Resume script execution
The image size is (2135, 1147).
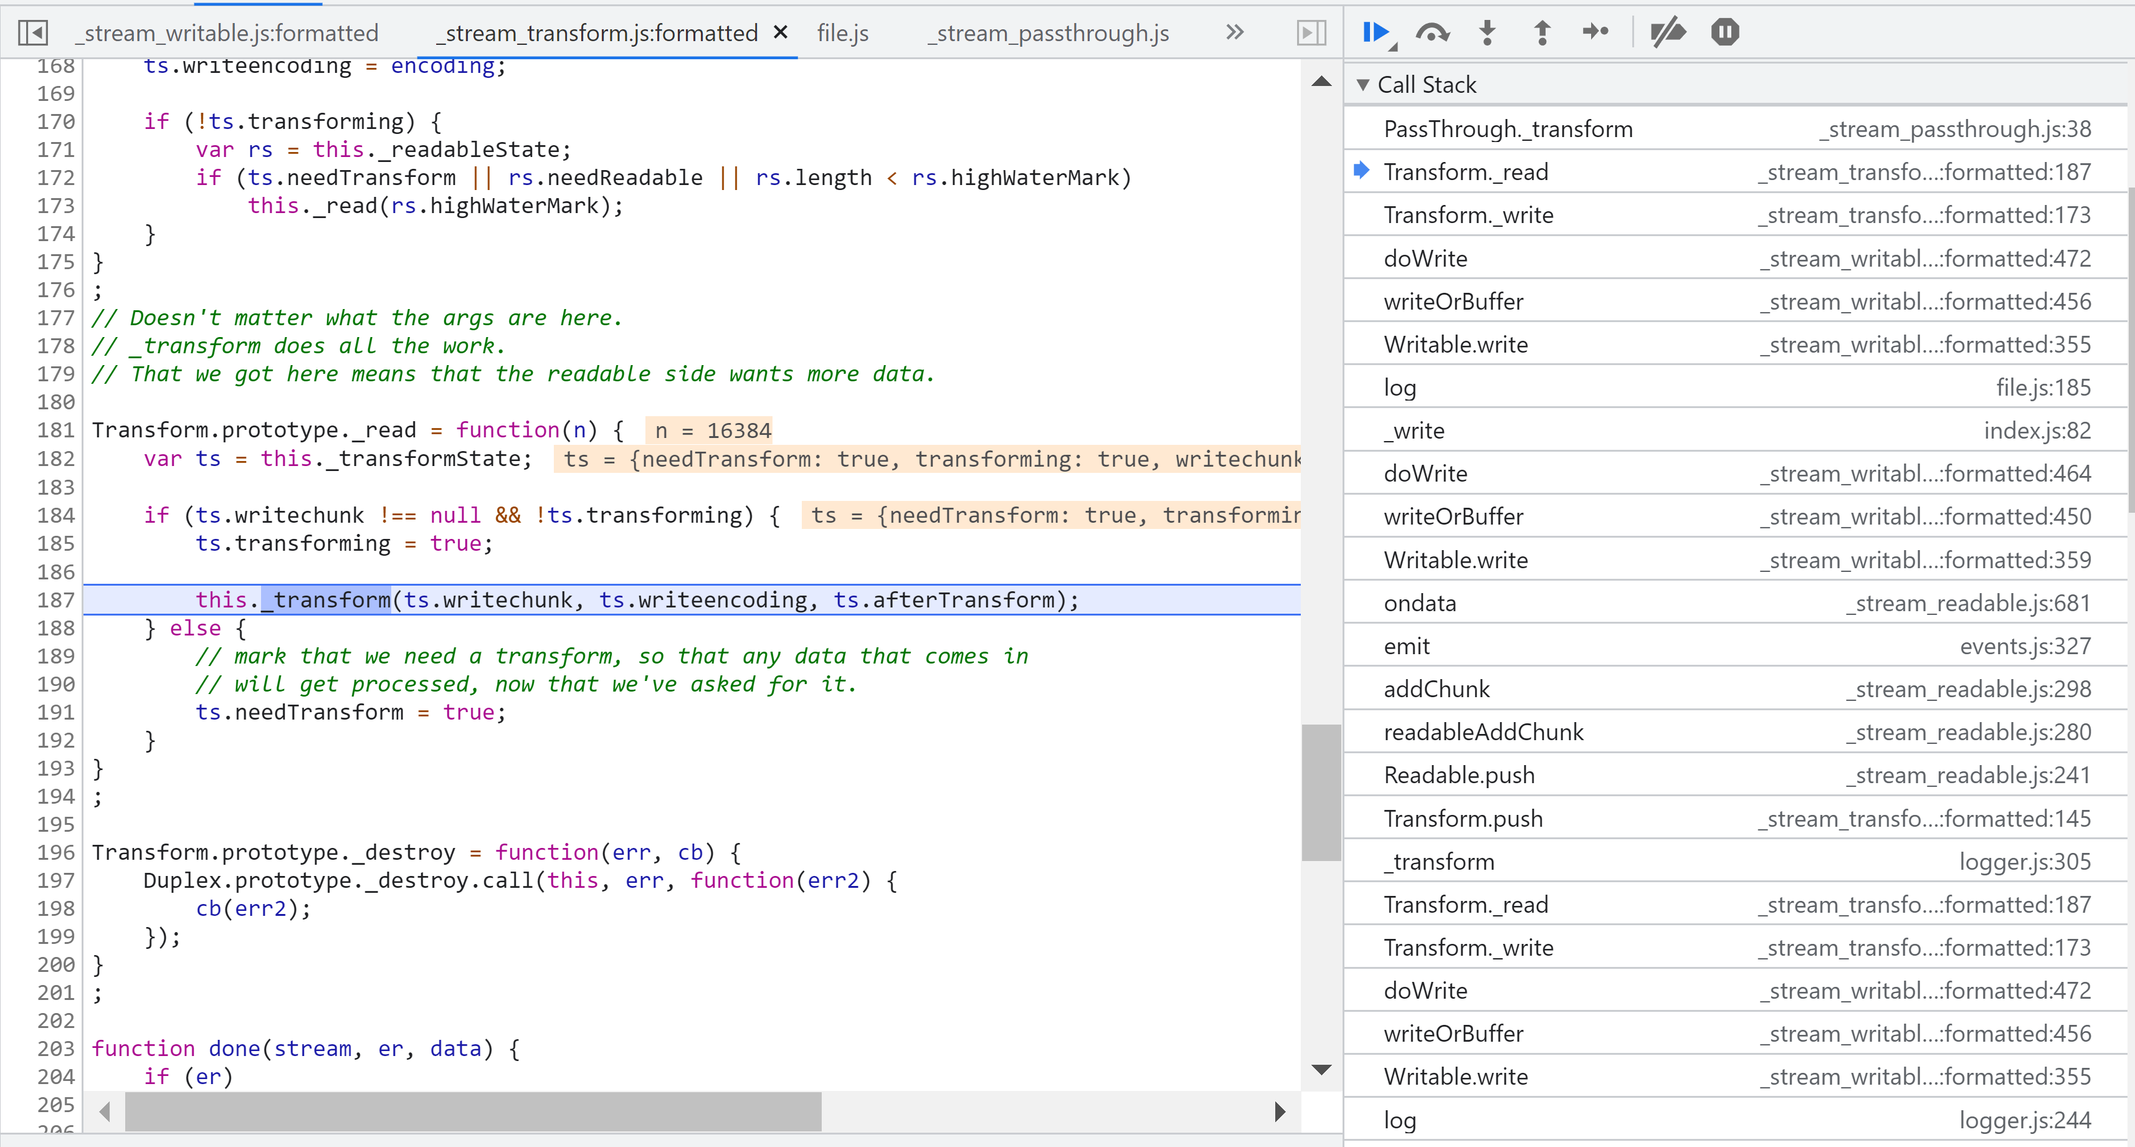[1375, 32]
